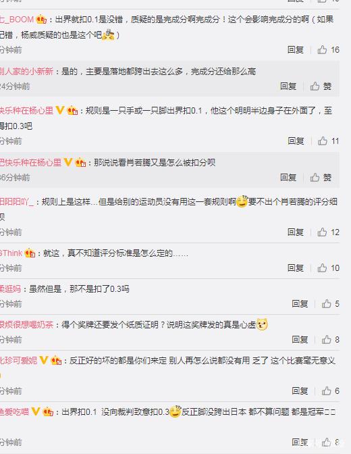Open the BOOM user's profile link
Image resolution: width=351 pixels, height=454 pixels.
pyautogui.click(x=17, y=20)
